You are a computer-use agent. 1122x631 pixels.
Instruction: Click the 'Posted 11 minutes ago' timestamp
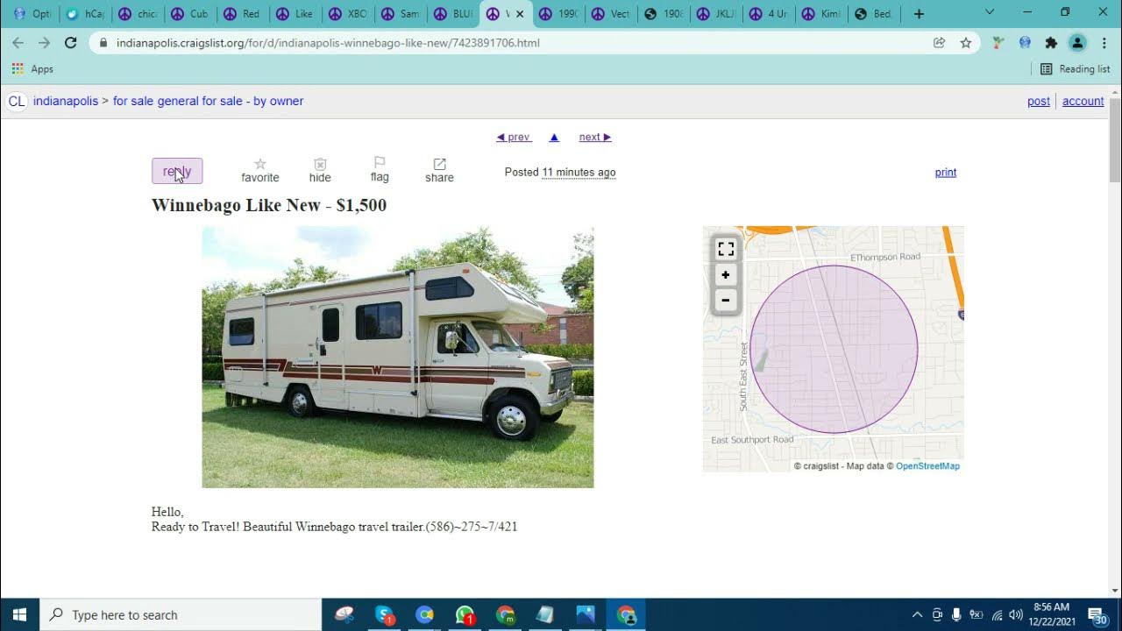[x=560, y=173]
